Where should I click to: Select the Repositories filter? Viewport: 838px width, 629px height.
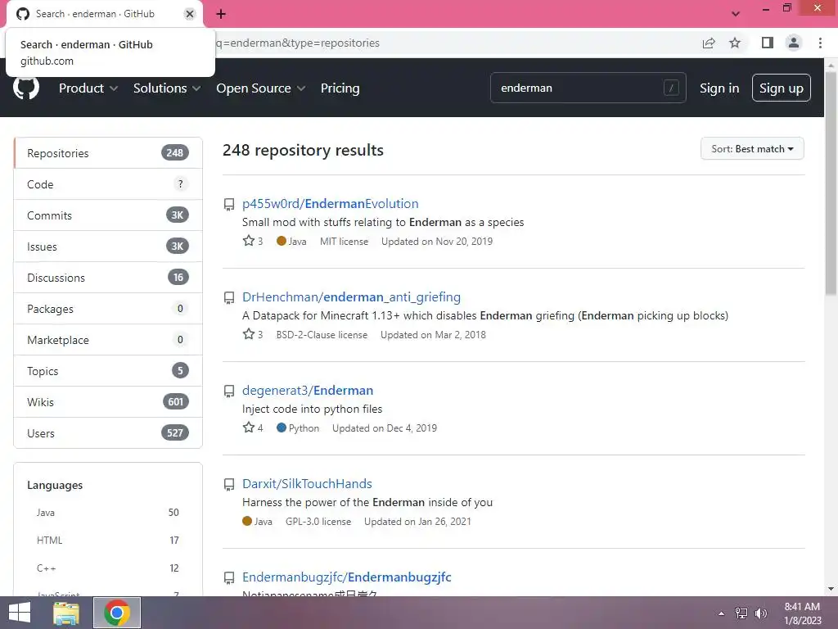(108, 153)
